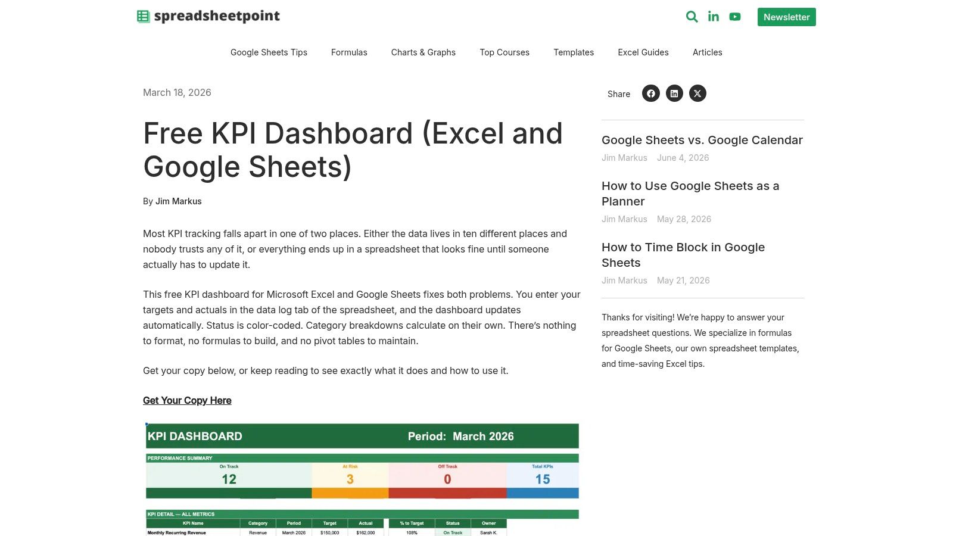Click the Off Track count 0 in the dashboard image

pos(447,479)
